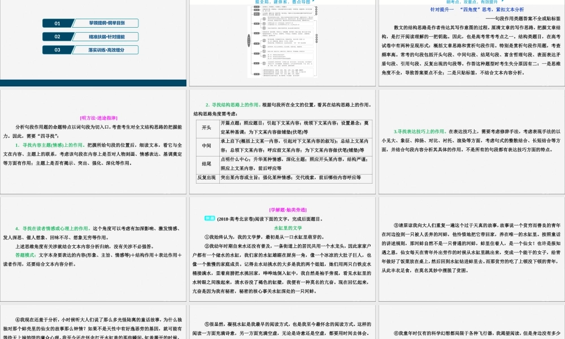Open the slide with paragraph ③请原谅我向大人们重复

[x=472, y=249]
